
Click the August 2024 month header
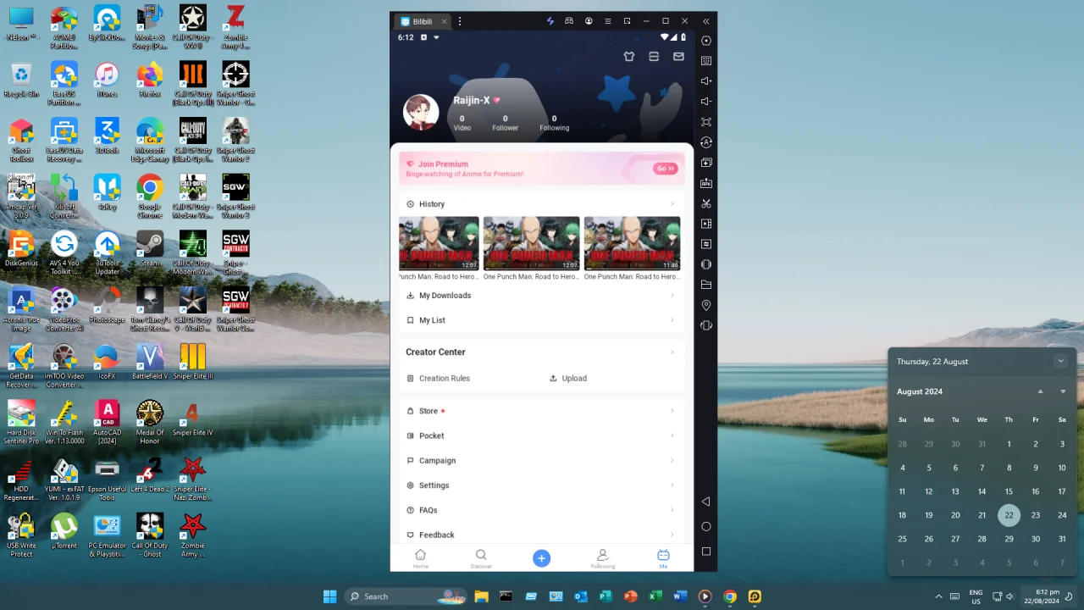(x=920, y=391)
